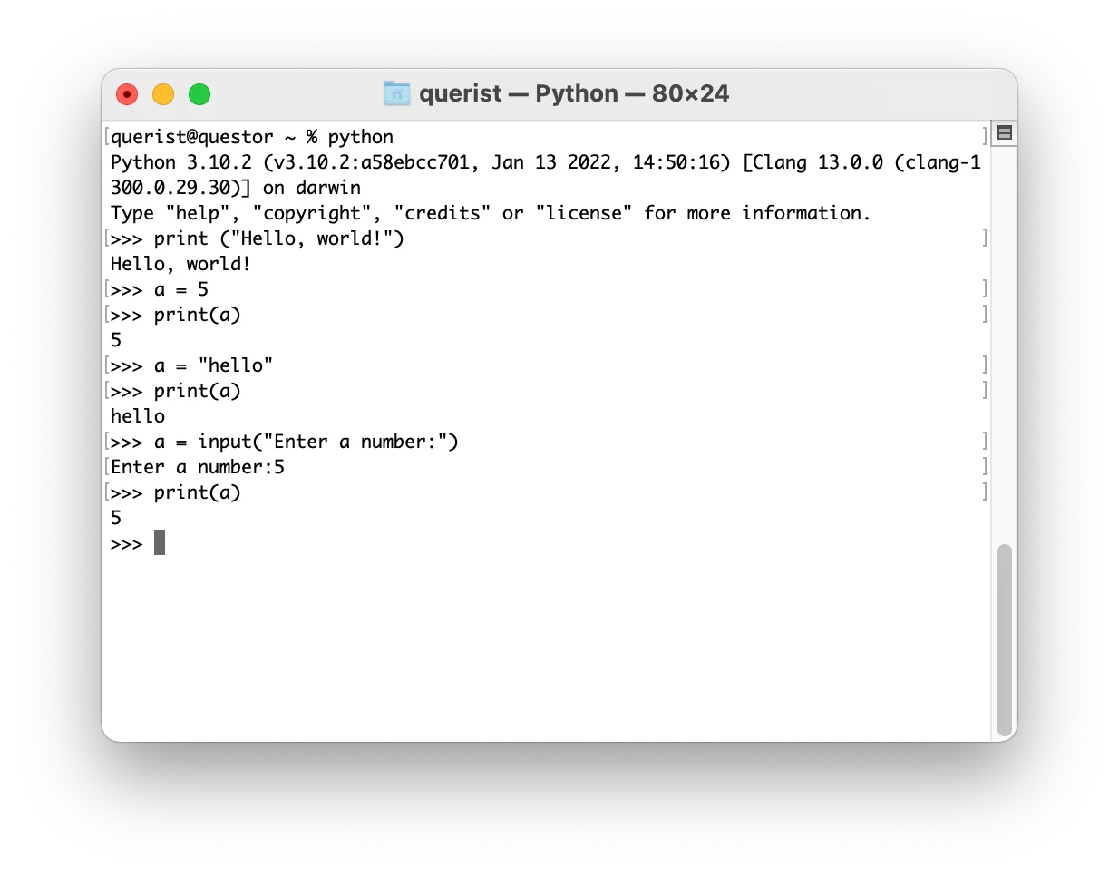This screenshot has height=876, width=1119.
Task: Click the block cursor at the active prompt
Action: pos(159,542)
